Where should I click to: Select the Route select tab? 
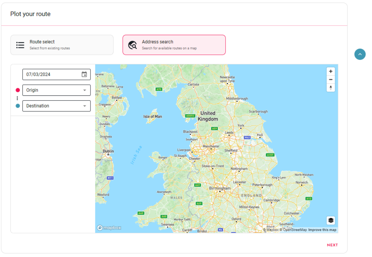tap(62, 45)
